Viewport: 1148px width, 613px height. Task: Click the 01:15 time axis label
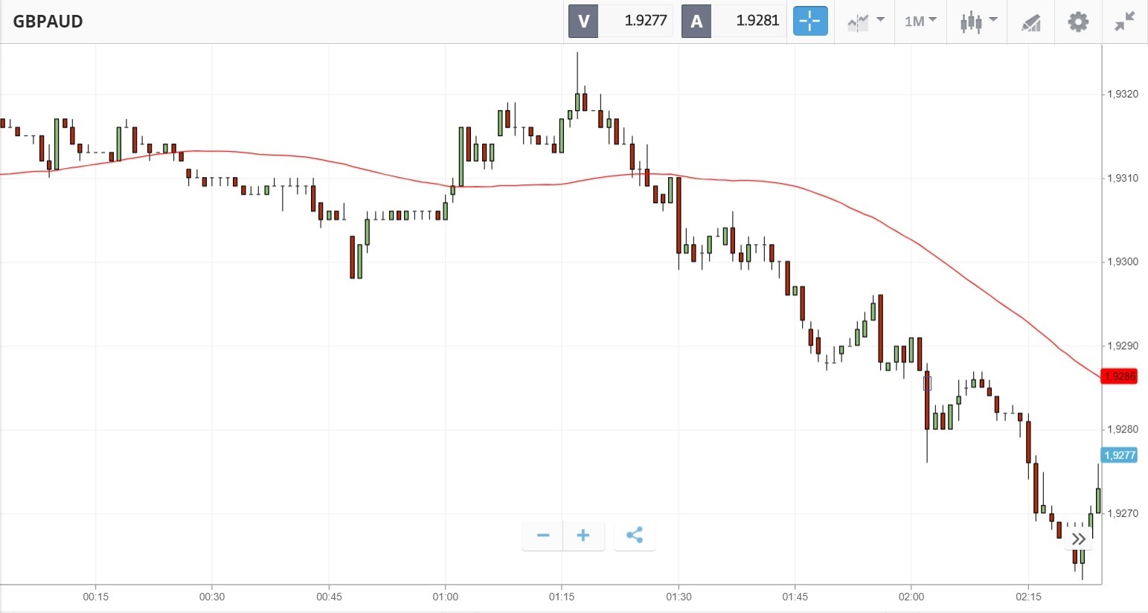[562, 597]
